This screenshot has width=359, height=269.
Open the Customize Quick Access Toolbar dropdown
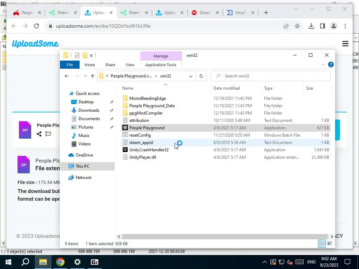pyautogui.click(x=91, y=55)
